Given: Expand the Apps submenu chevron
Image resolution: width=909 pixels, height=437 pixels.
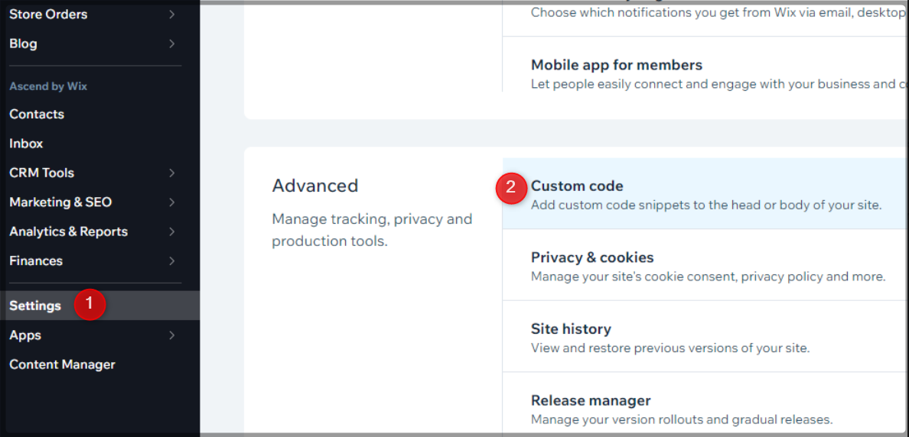Looking at the screenshot, I should coord(171,335).
